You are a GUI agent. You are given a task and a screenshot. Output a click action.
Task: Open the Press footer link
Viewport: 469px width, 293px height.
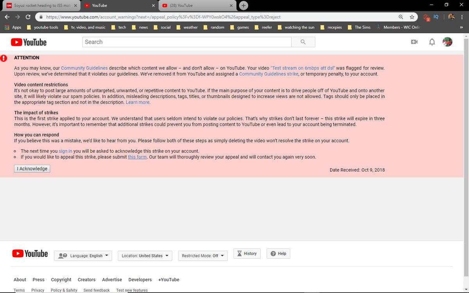[39, 280]
